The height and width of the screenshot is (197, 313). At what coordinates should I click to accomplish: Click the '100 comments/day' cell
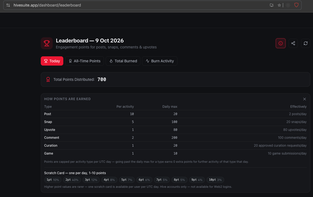[x=292, y=138]
